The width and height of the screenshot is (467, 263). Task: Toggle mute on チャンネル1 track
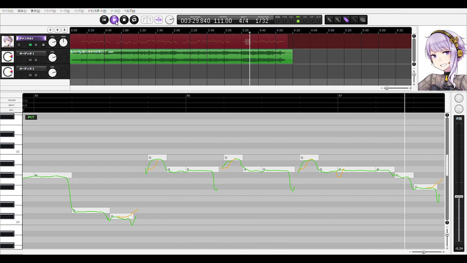(30, 45)
